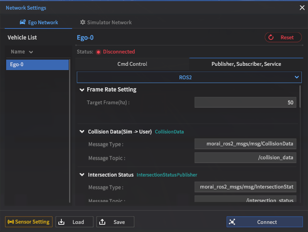This screenshot has height=232, width=308.
Task: Select Publisher, Subscriber, Service tab
Action: 246,64
